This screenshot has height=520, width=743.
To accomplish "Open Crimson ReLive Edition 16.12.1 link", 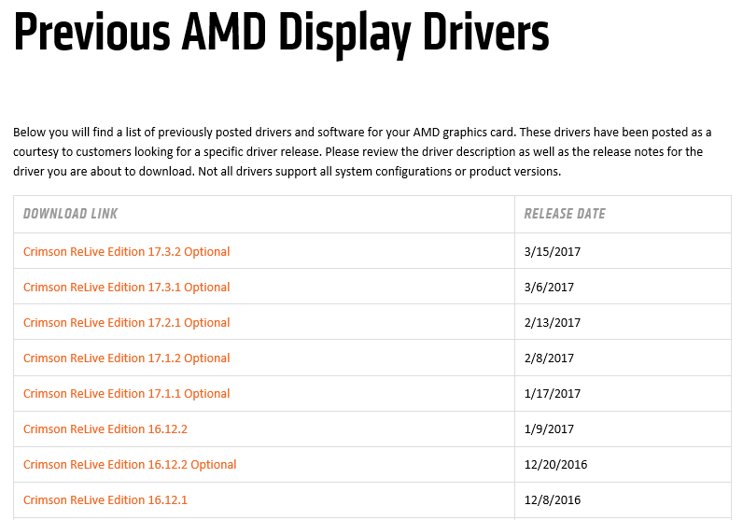I will 105,500.
